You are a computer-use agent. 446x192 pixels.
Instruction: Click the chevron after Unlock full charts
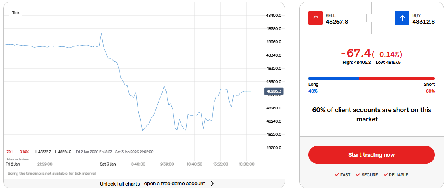tap(212, 184)
